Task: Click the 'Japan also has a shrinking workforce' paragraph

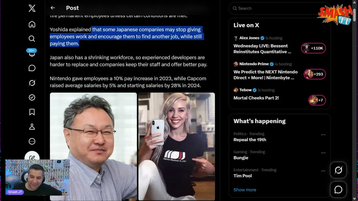Action: pyautogui.click(x=128, y=61)
